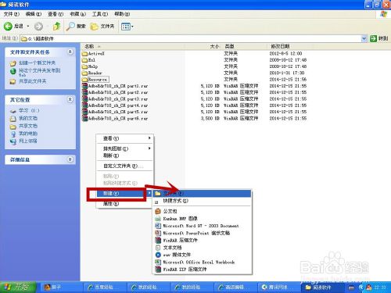Image resolution: width=391 pixels, height=293 pixels.
Task: Sort by the 类型 column header
Action: pyautogui.click(x=229, y=46)
